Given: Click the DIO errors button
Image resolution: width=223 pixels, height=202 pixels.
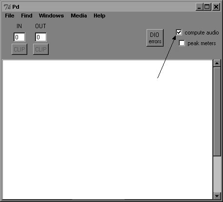Looking at the screenshot, I should 155,38.
